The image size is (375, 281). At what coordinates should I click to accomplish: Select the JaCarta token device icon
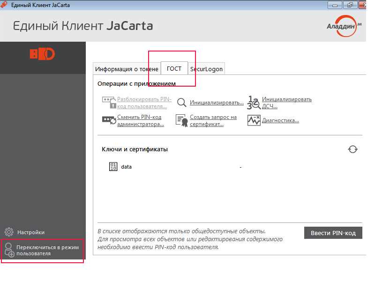click(42, 54)
